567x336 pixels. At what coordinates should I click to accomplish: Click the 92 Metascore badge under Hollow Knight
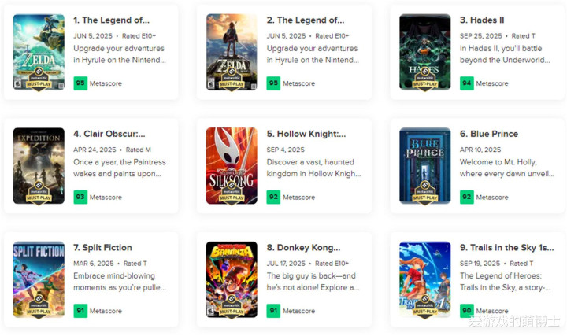tap(273, 197)
